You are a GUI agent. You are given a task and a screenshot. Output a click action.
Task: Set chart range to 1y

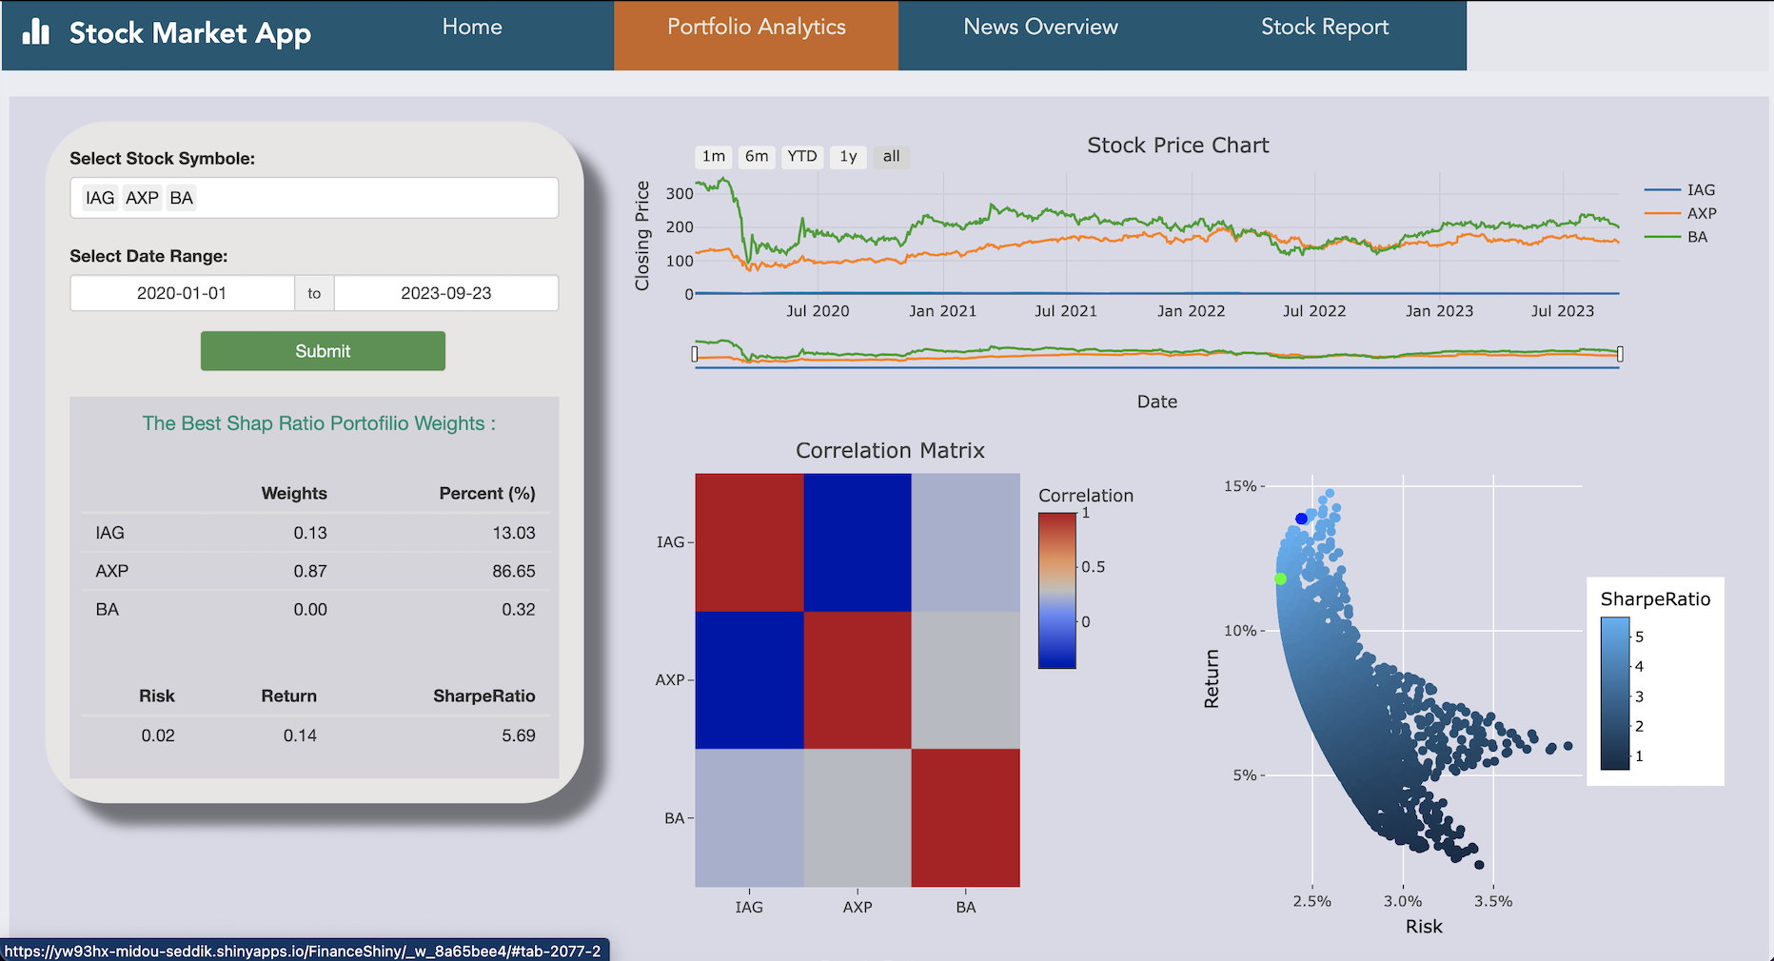tap(848, 156)
